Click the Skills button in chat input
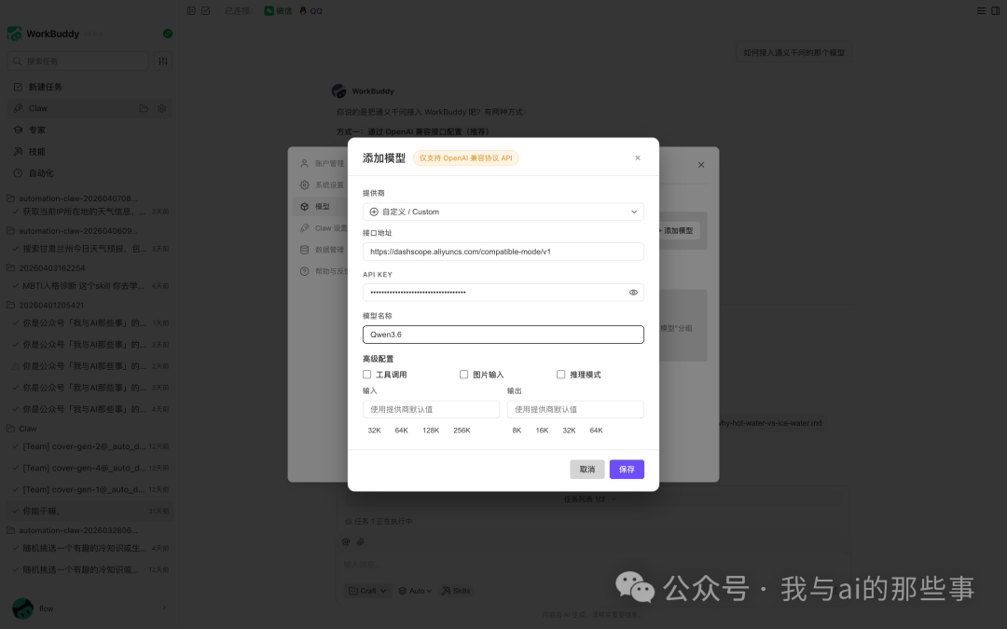Screen dimensions: 1007x629 pos(455,591)
